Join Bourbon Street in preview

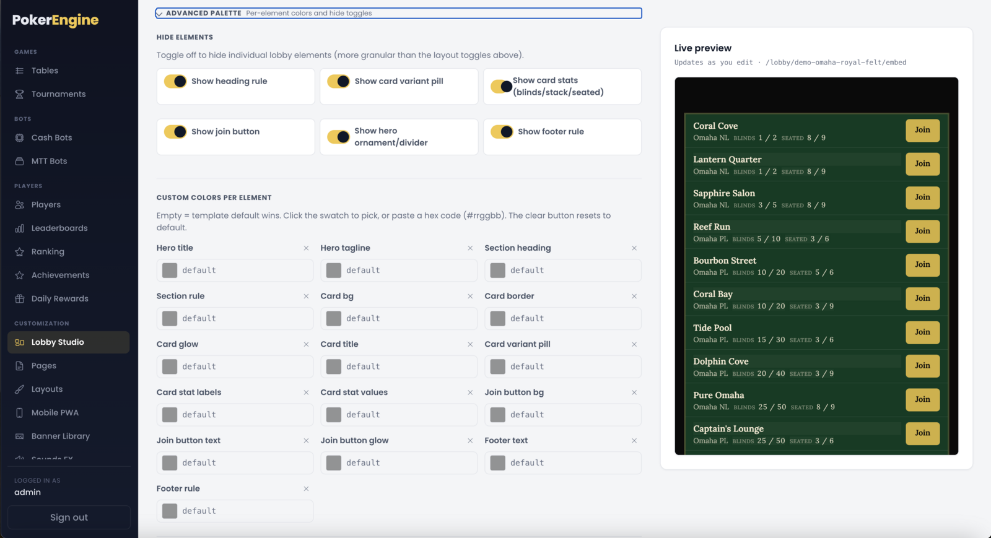click(922, 265)
